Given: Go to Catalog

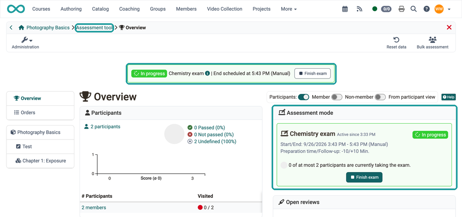Looking at the screenshot, I should [100, 9].
